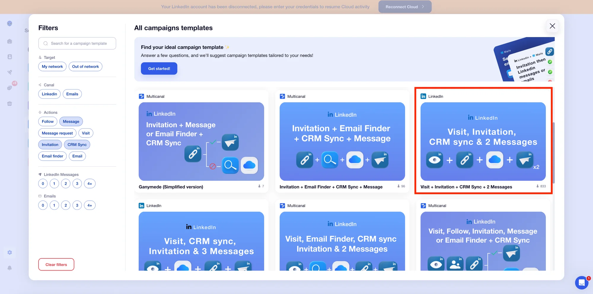This screenshot has width=593, height=294.
Task: Select 3 LinkedIn Messages filter
Action: [77, 184]
